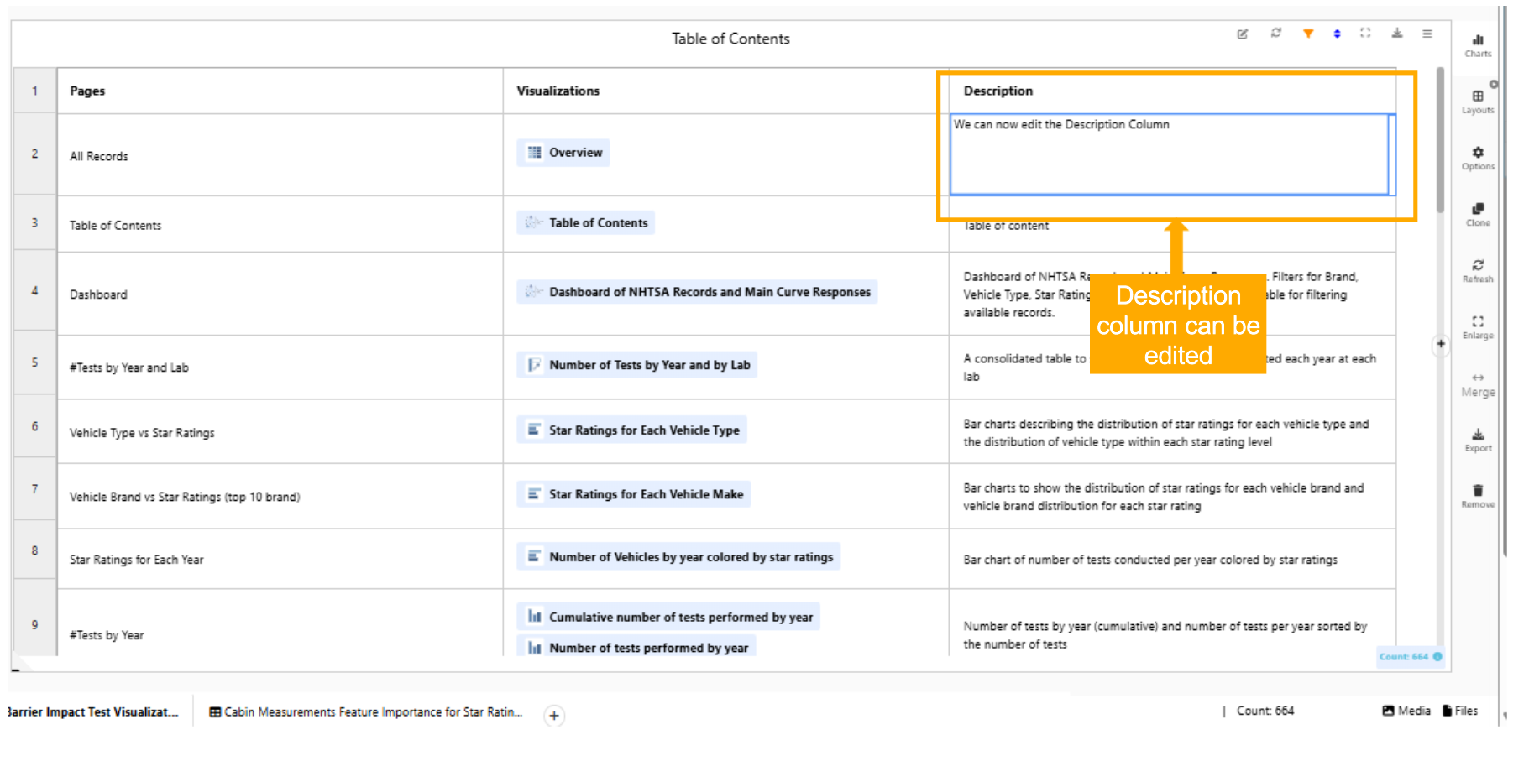Click the orange filter funnel icon
1529x761 pixels.
[x=1307, y=34]
